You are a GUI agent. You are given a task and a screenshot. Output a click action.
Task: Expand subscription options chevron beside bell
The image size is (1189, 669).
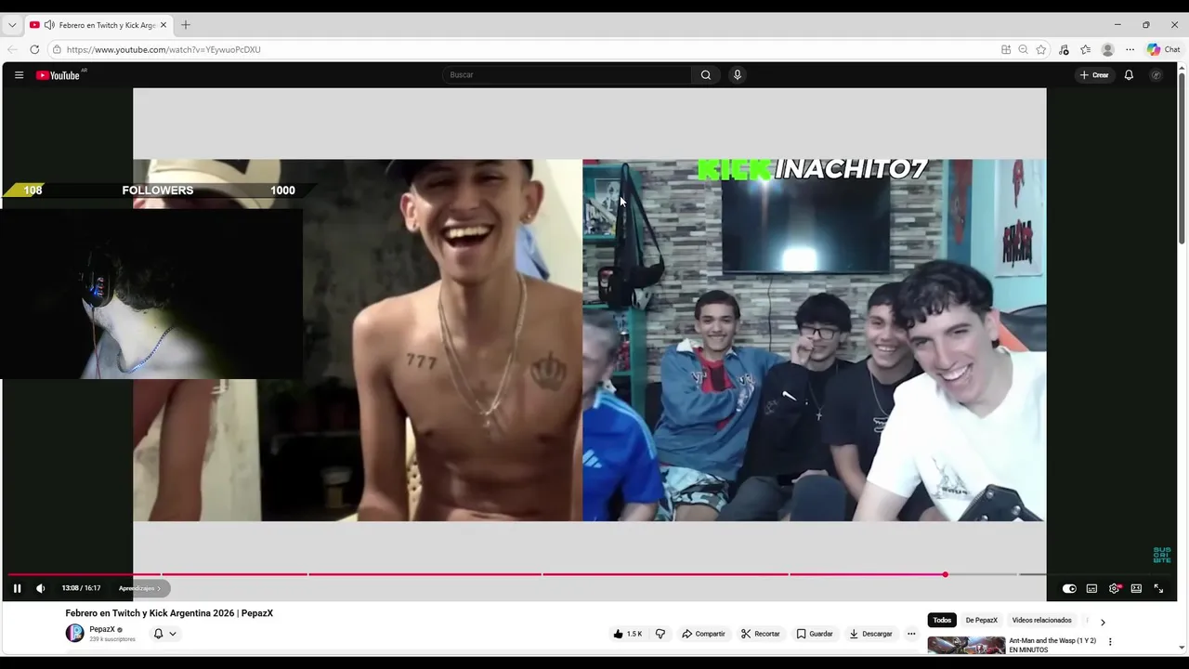pos(173,634)
